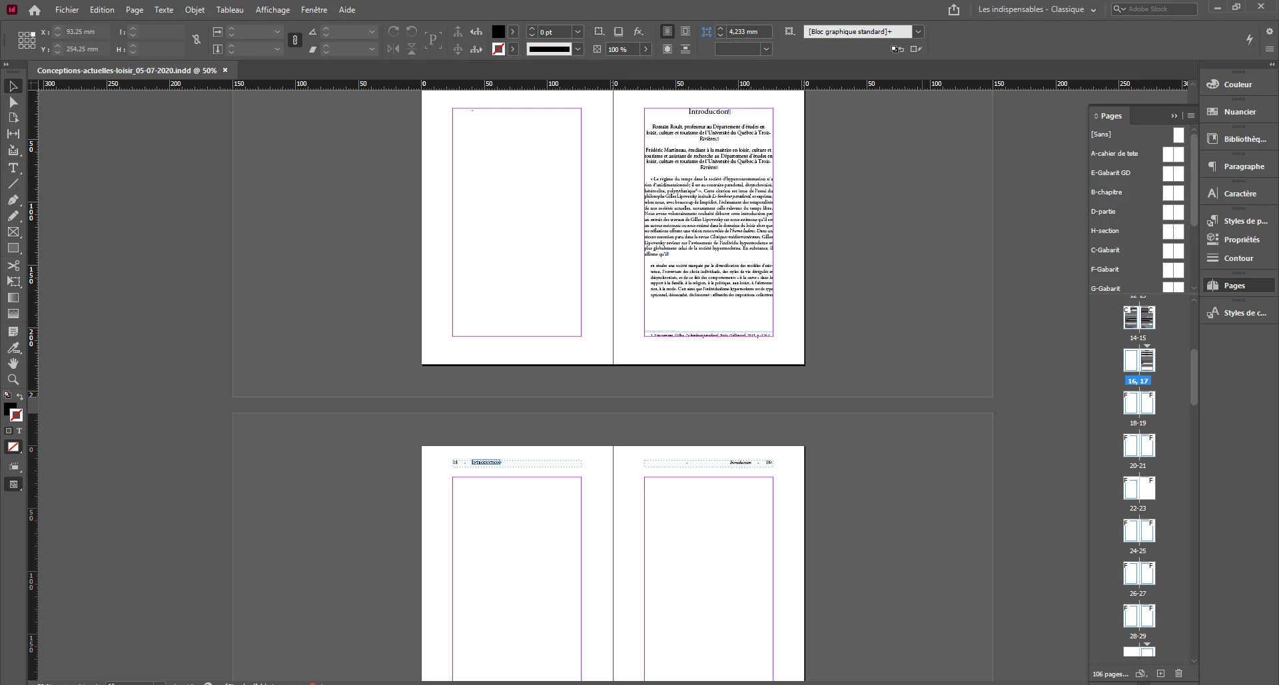Select the Page tool
1279x685 pixels.
[13, 118]
